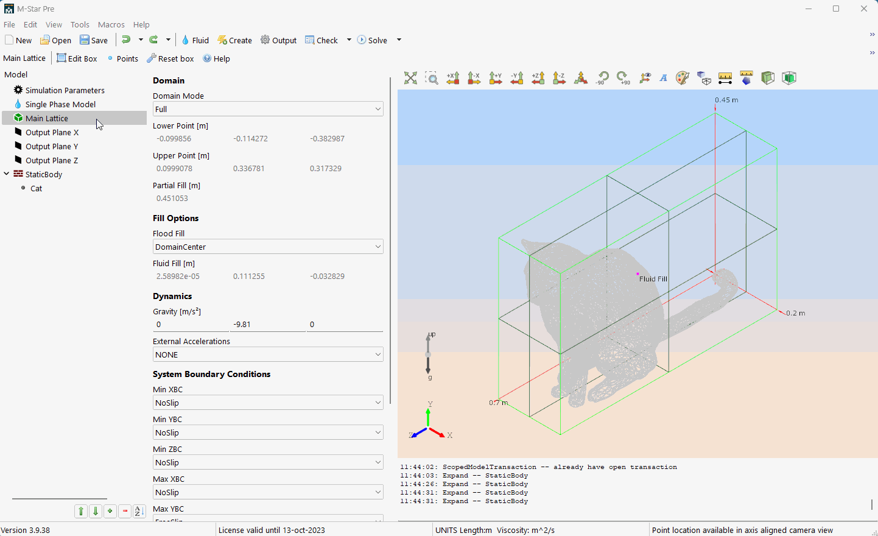878x536 pixels.
Task: Open the Macros menu
Action: [x=111, y=24]
